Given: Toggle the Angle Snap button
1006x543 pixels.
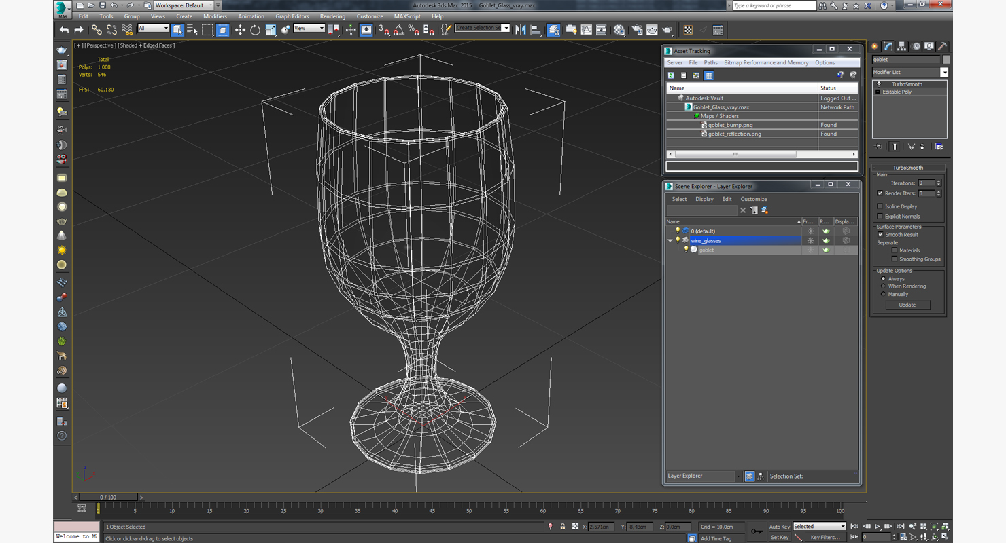Looking at the screenshot, I should pyautogui.click(x=398, y=30).
